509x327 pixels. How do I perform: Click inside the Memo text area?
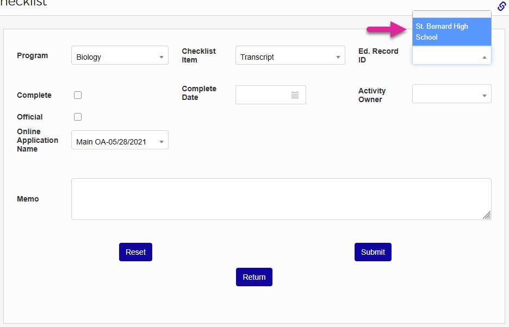tap(281, 199)
